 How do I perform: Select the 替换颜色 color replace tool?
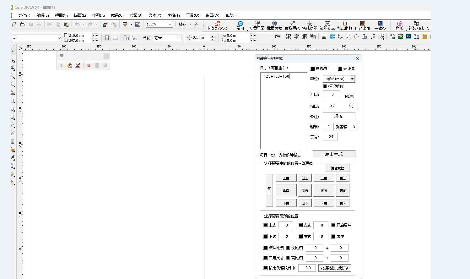(x=292, y=26)
